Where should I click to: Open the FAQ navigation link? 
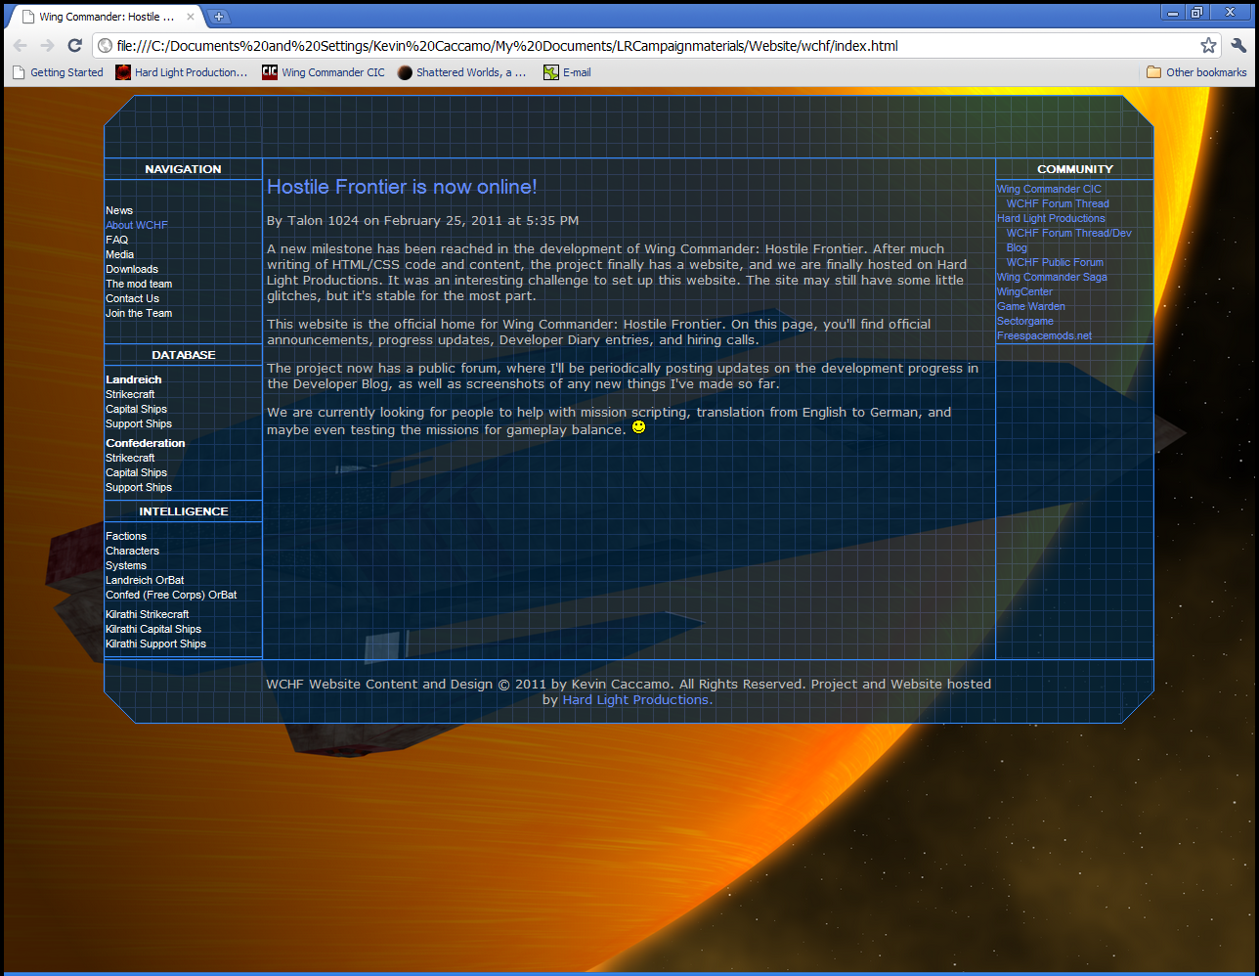tap(116, 240)
